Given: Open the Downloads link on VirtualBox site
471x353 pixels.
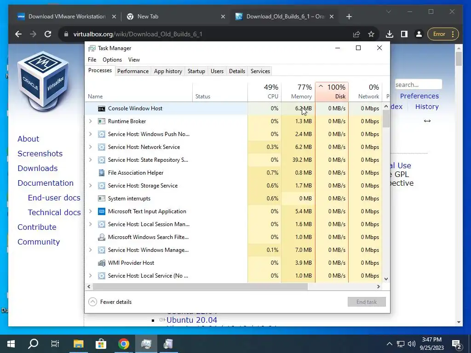Looking at the screenshot, I should coord(38,168).
